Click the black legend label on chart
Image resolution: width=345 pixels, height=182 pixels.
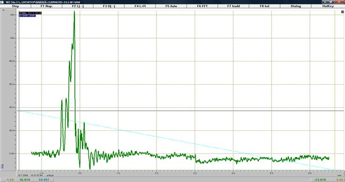pyautogui.click(x=30, y=13)
